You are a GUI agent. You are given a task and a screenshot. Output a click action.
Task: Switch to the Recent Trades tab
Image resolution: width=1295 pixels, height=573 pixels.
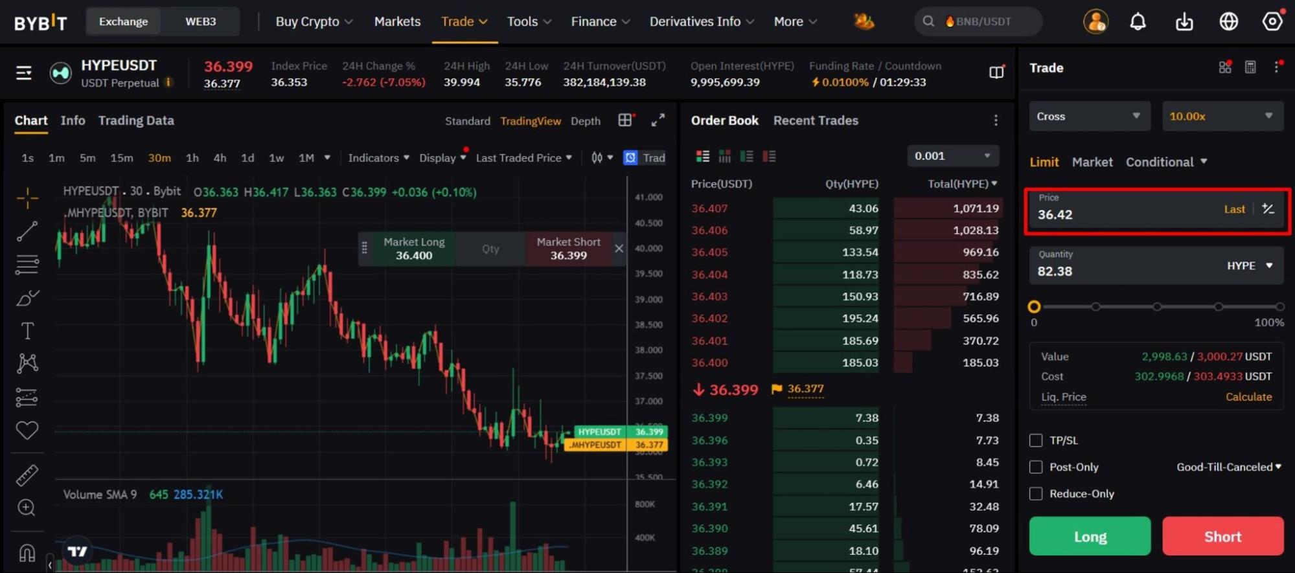pos(815,120)
